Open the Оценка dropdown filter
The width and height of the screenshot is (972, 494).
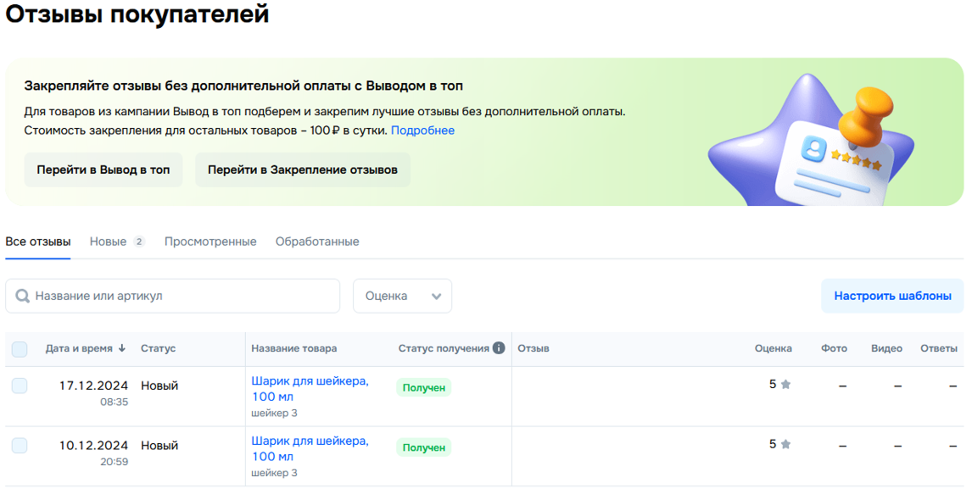[x=402, y=296]
